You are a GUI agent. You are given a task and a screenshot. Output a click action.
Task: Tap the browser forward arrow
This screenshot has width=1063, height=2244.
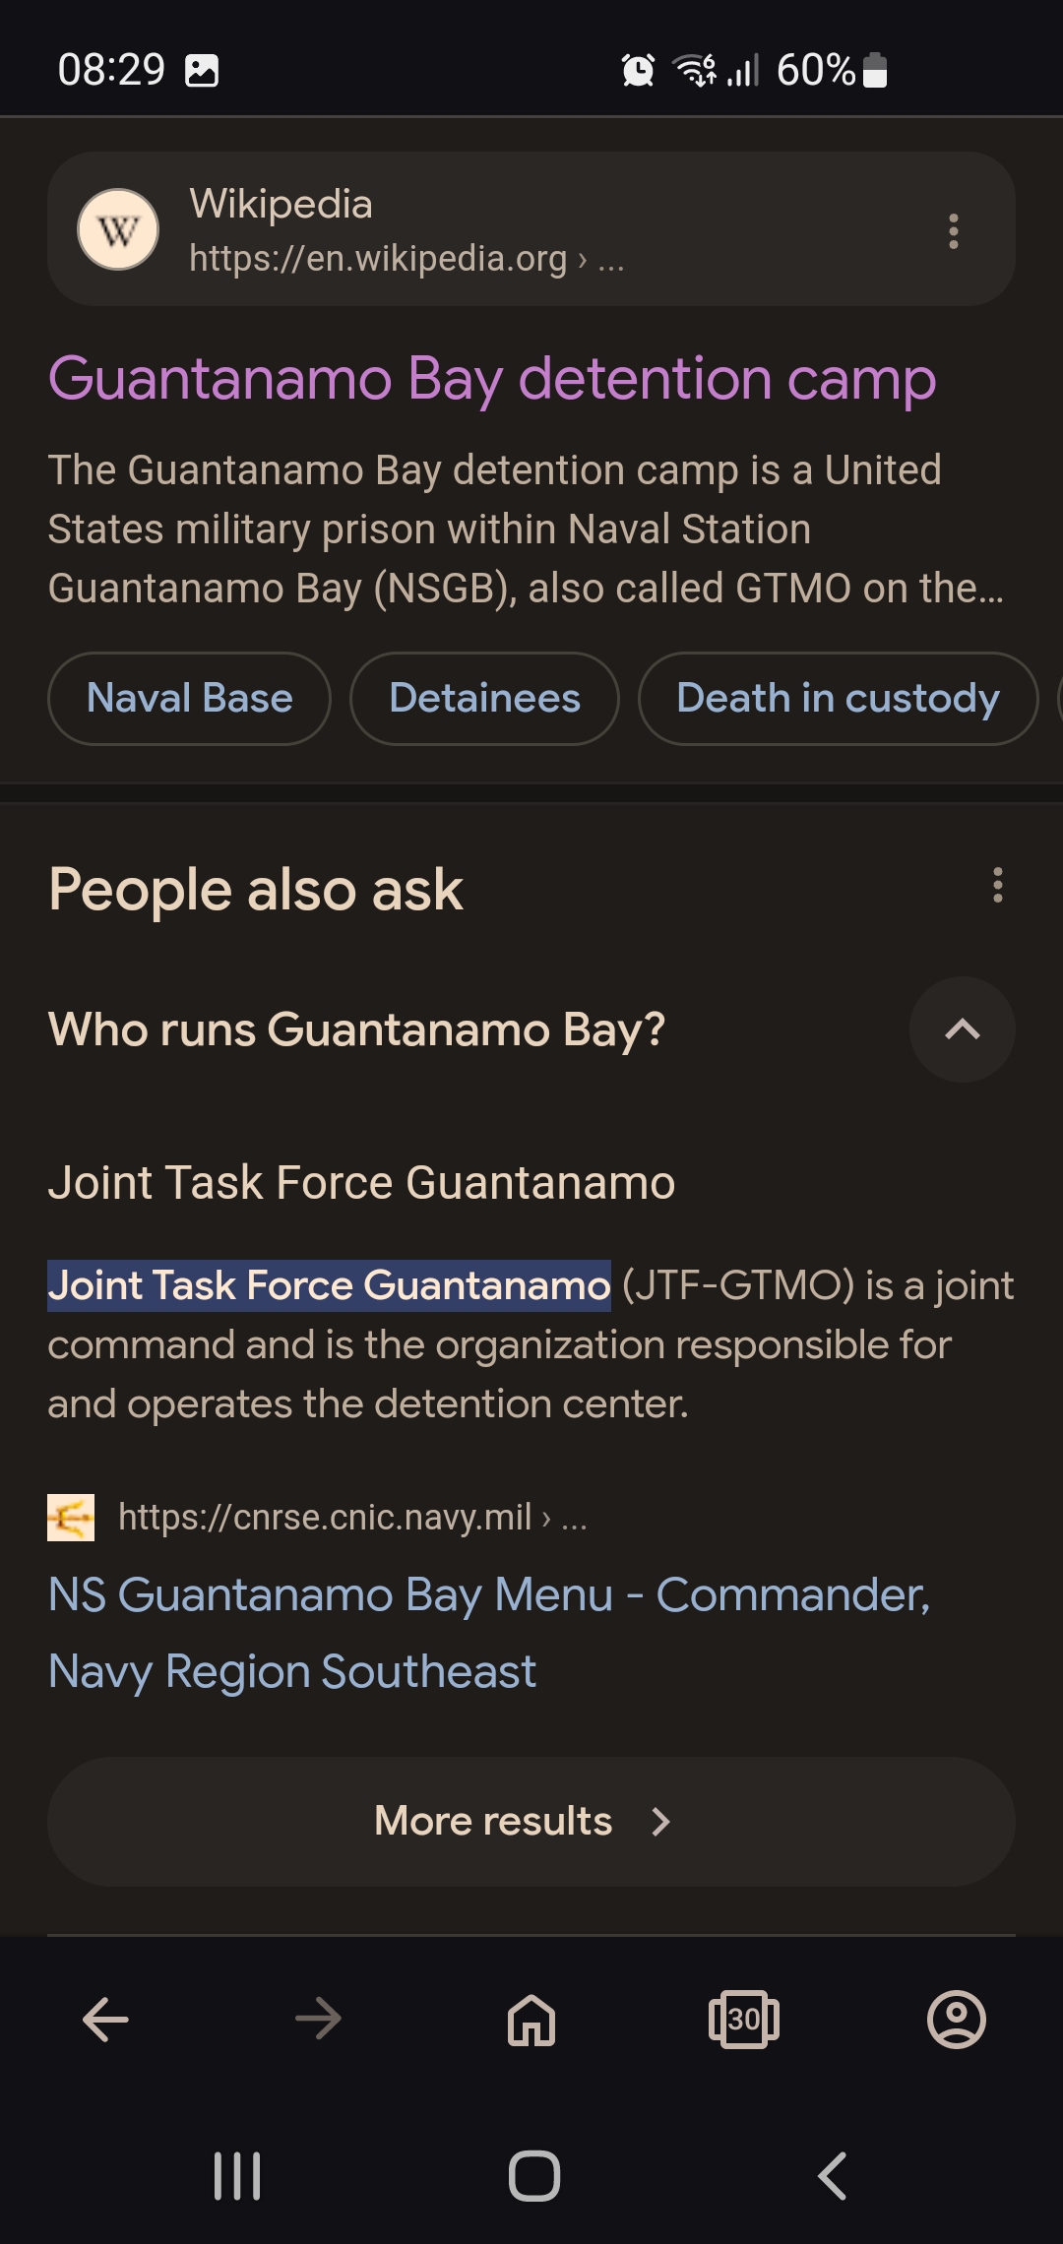click(x=319, y=2020)
